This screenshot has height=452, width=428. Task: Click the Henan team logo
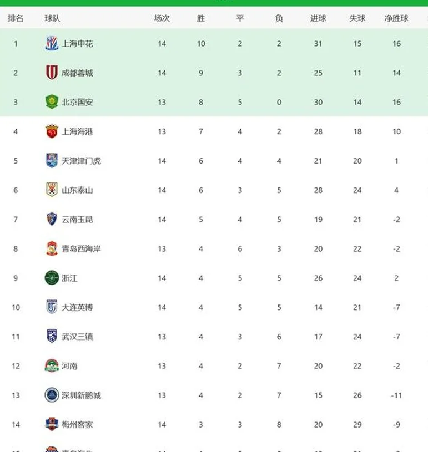(x=52, y=365)
